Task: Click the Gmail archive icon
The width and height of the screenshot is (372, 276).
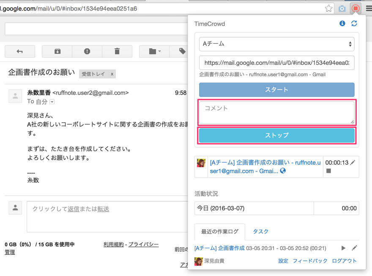Action: [57, 51]
